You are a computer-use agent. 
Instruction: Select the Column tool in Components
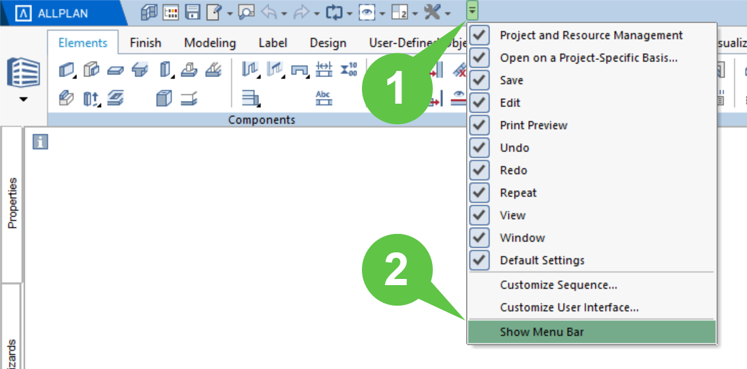click(x=166, y=70)
